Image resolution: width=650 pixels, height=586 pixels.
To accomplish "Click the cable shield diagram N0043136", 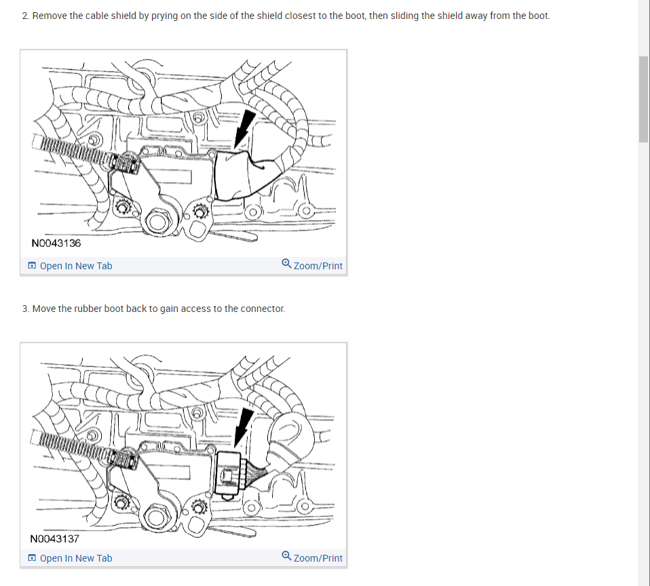I will tap(183, 154).
